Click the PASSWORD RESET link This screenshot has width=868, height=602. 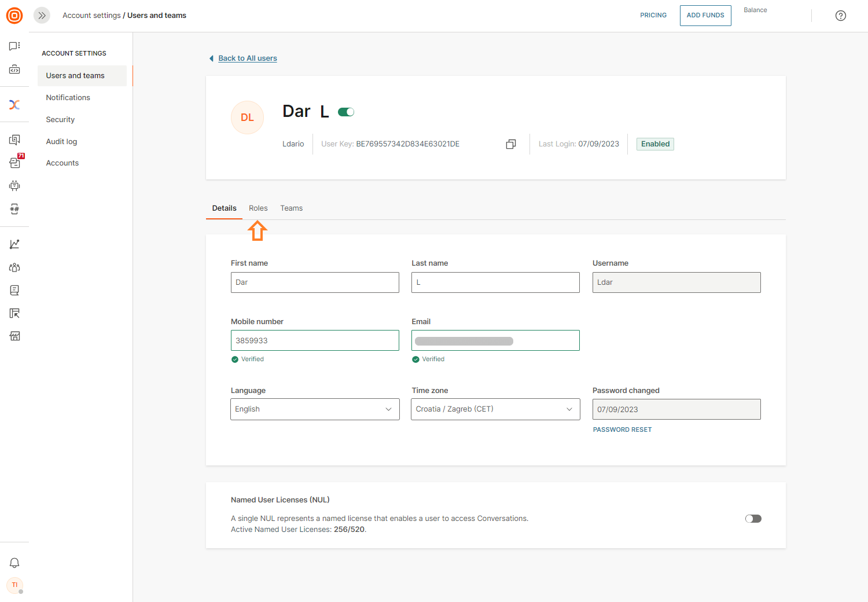click(x=622, y=430)
